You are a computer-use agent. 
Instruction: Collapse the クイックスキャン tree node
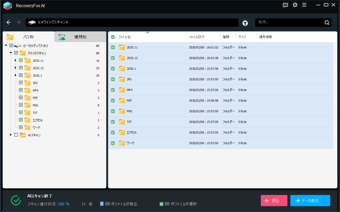pyautogui.click(x=11, y=53)
